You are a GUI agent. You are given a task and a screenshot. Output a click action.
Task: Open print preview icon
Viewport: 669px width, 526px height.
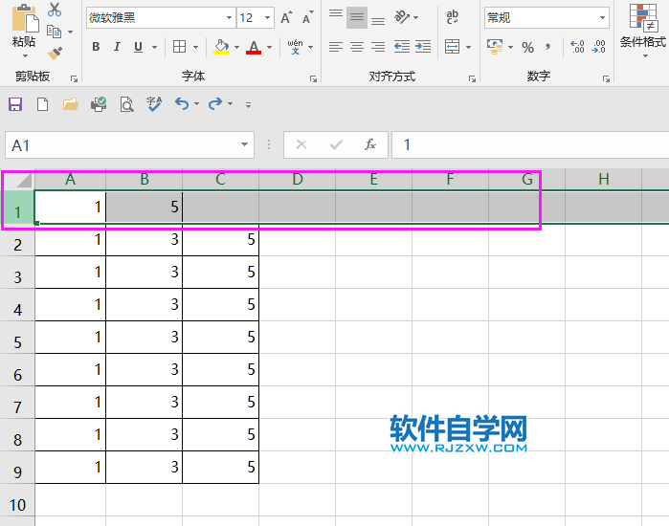click(126, 104)
